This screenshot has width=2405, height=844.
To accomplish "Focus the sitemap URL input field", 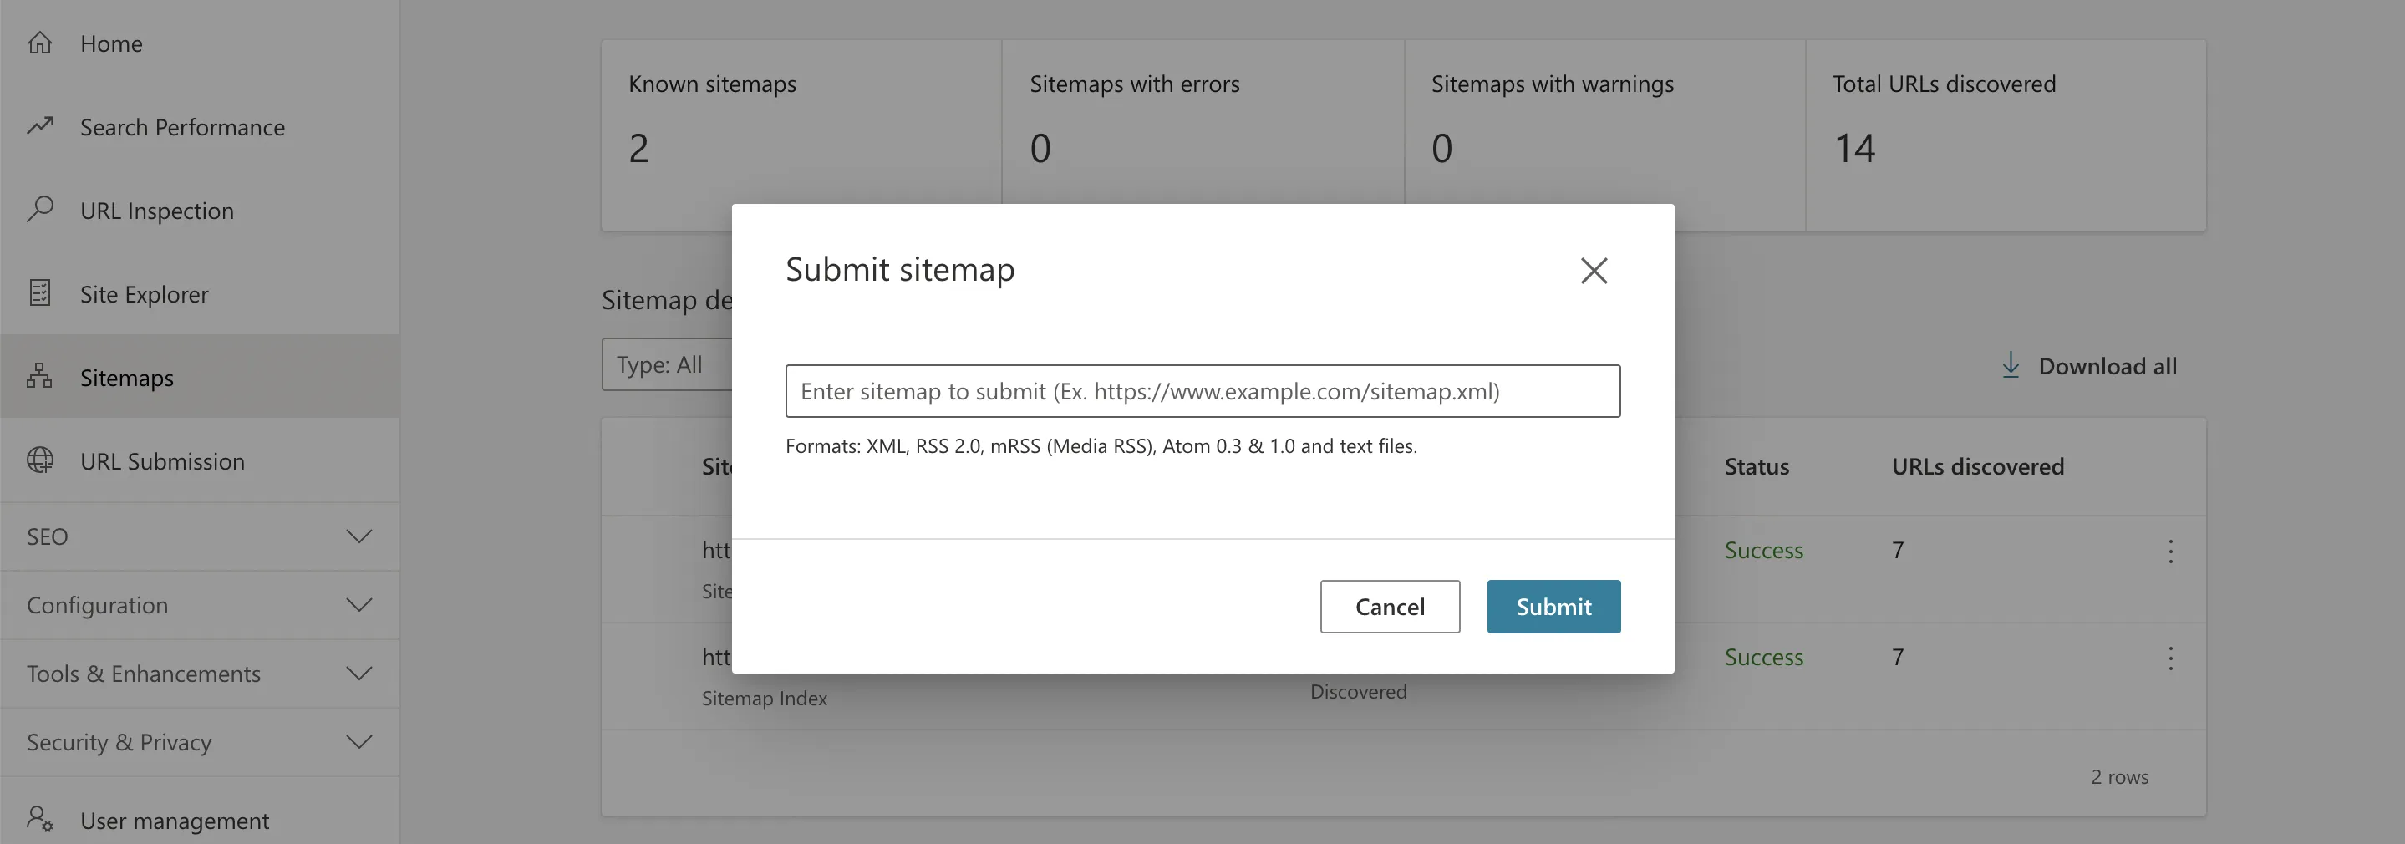I will pyautogui.click(x=1202, y=390).
